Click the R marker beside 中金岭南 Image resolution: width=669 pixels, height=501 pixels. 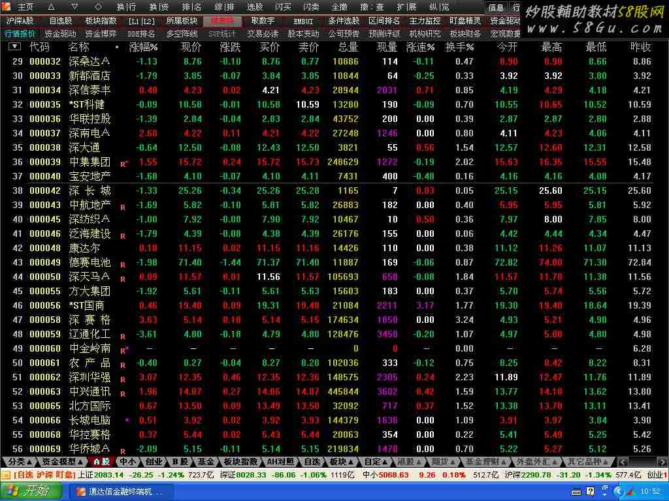[x=124, y=350]
